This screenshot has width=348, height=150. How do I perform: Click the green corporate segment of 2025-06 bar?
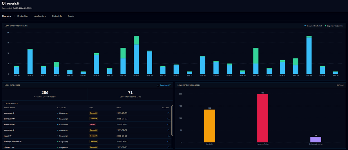click(x=123, y=53)
